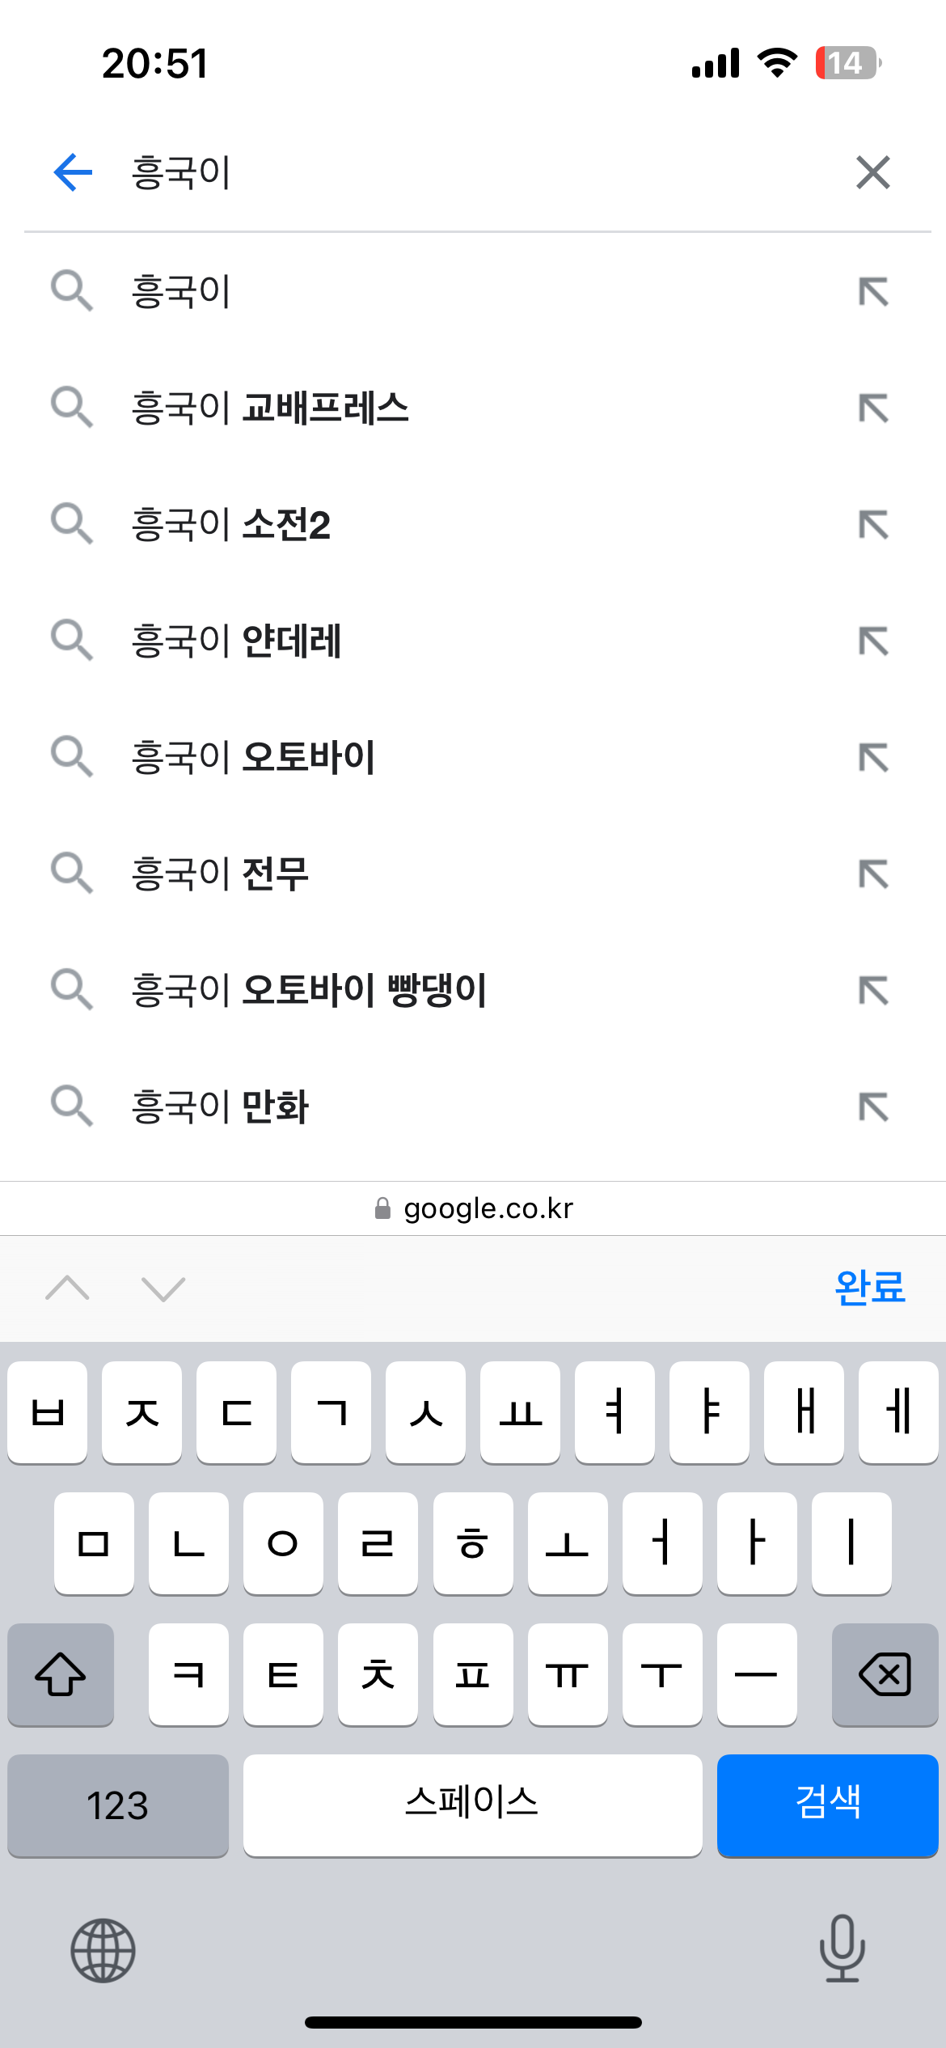Go to previous field with up chevron
The image size is (946, 2048).
(x=68, y=1288)
